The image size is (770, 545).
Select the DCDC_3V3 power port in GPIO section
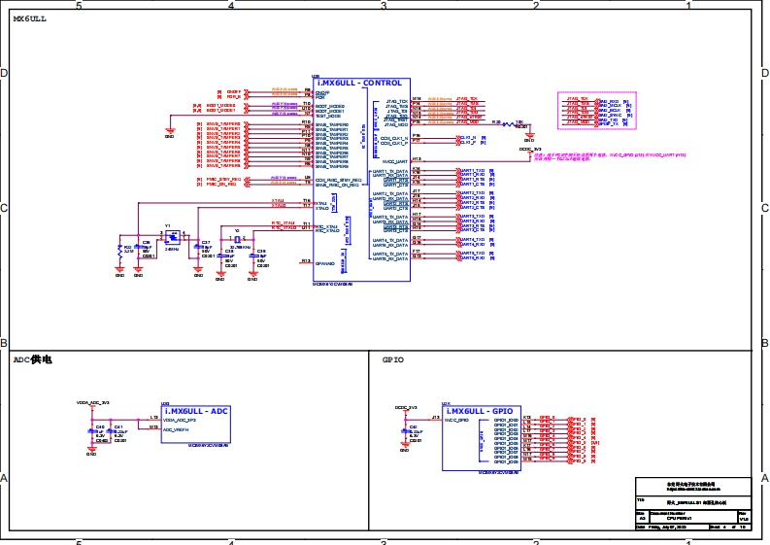[x=406, y=408]
